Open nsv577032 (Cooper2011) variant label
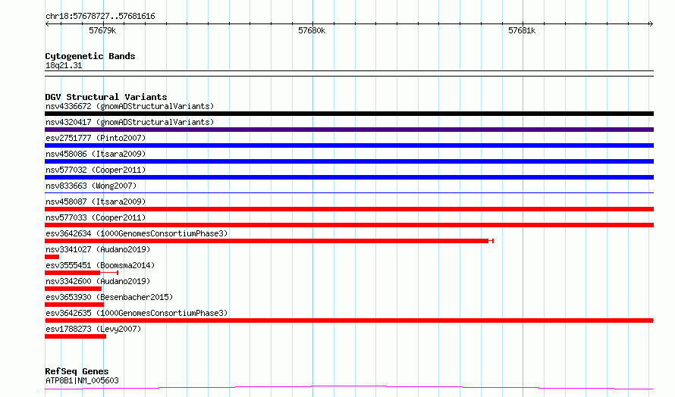Screen dimensions: 675x397 tap(96, 170)
